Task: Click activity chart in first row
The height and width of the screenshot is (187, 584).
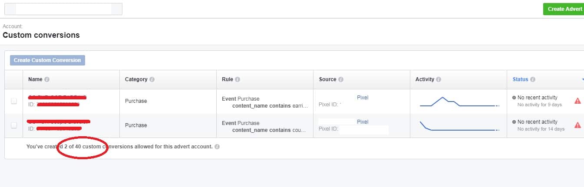Action: coord(459,102)
